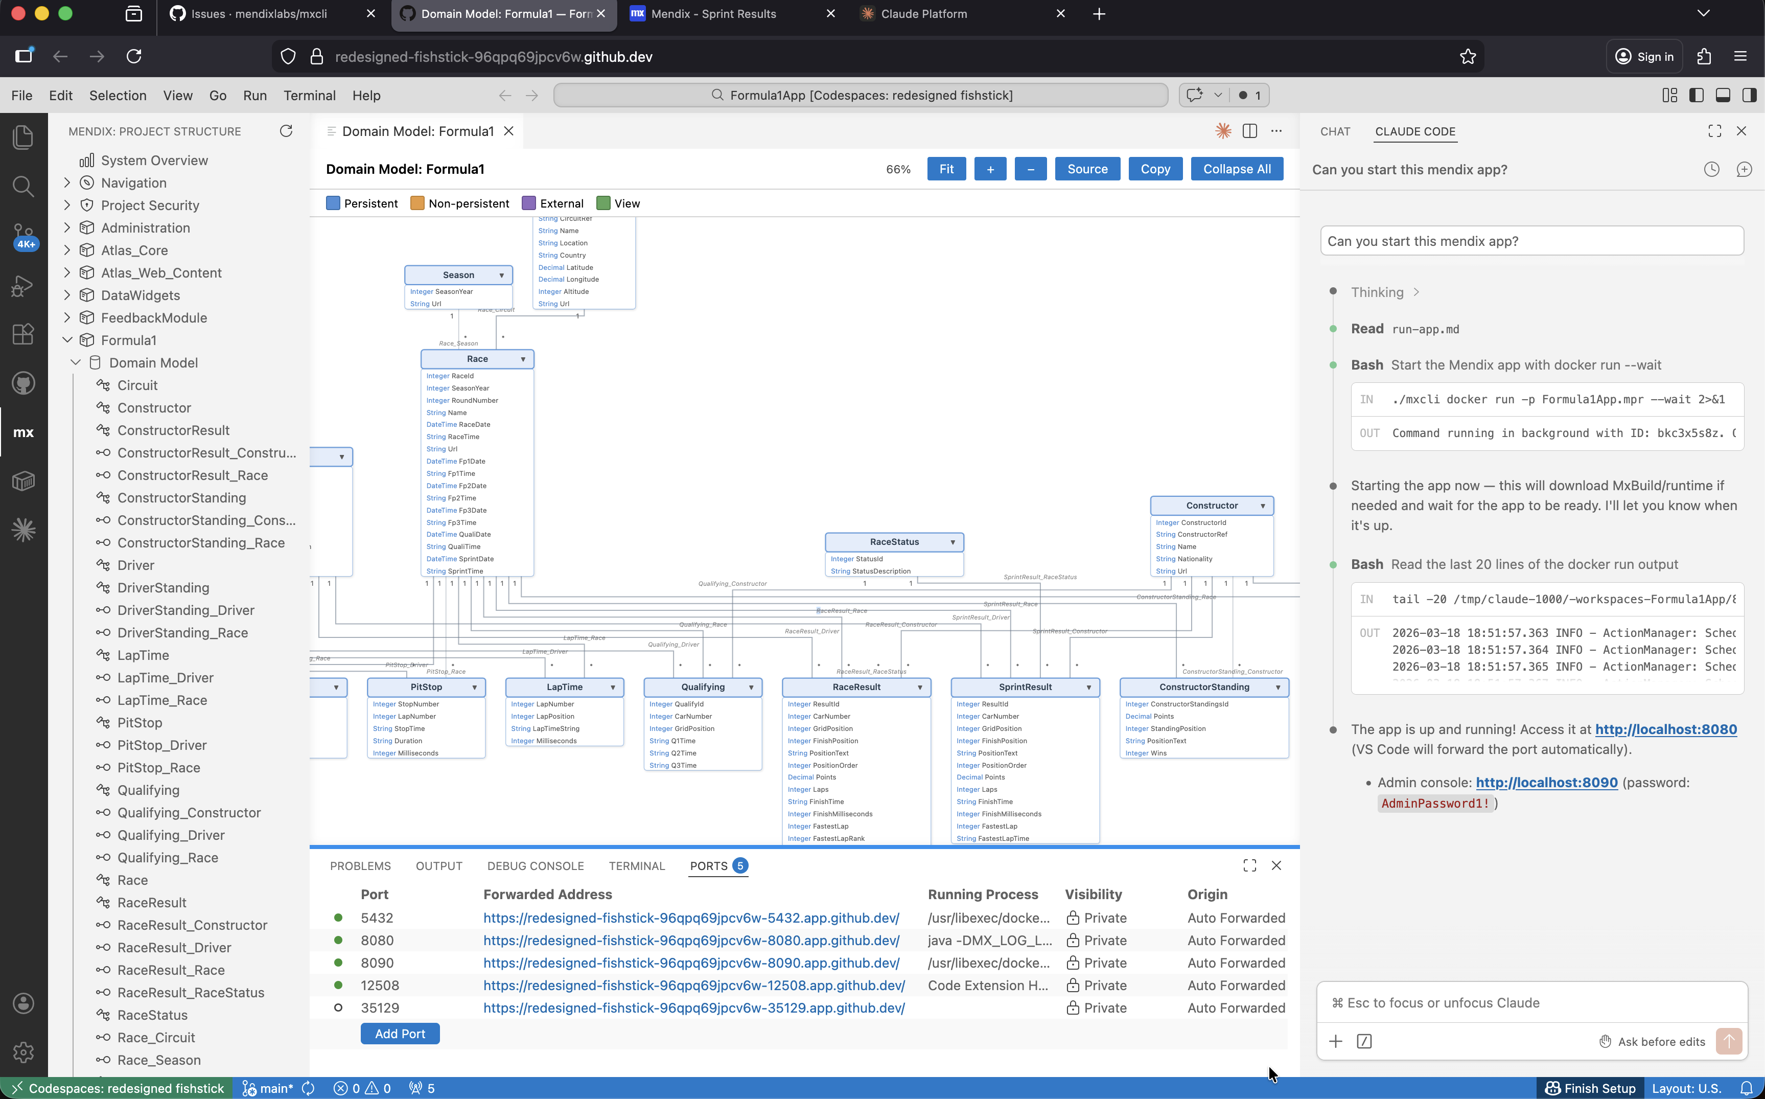
Task: Click the Persistent blue legend swatch
Action: pyautogui.click(x=334, y=203)
